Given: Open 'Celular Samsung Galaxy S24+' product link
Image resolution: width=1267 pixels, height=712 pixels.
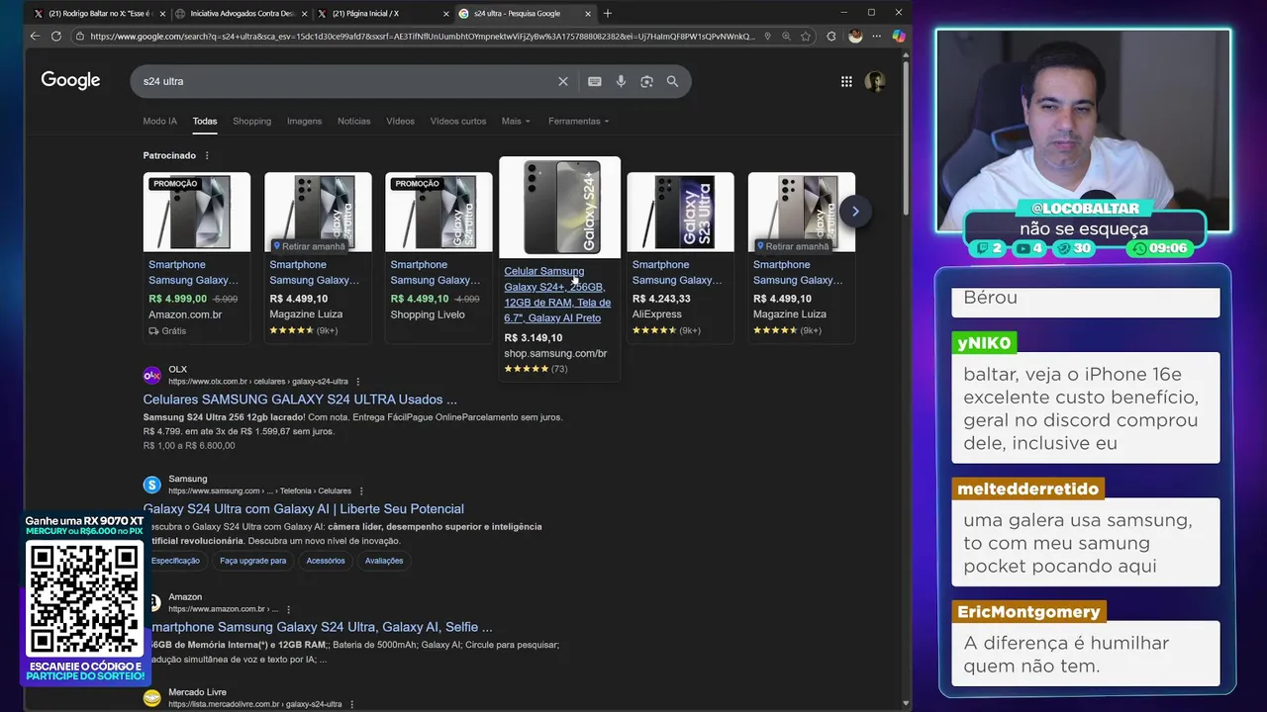Looking at the screenshot, I should (x=557, y=295).
